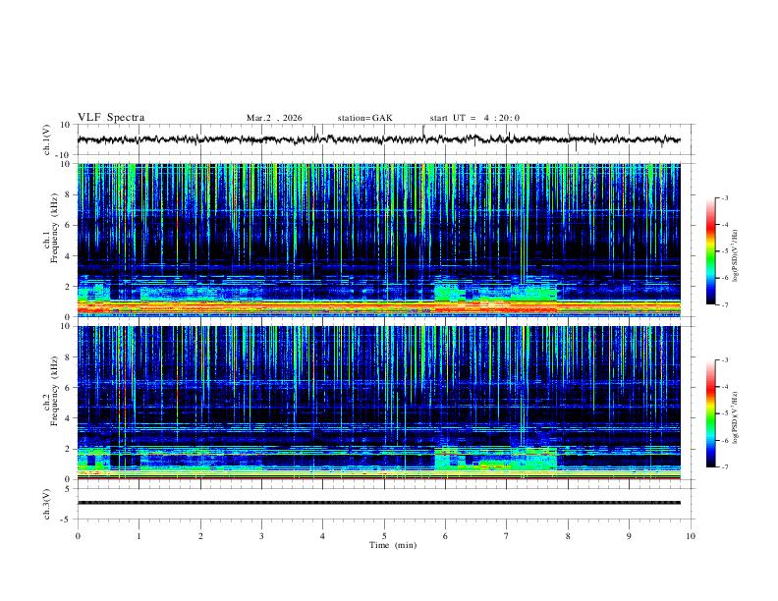Click the "Time (min)" axis title
The image size is (778, 601).
(393, 545)
